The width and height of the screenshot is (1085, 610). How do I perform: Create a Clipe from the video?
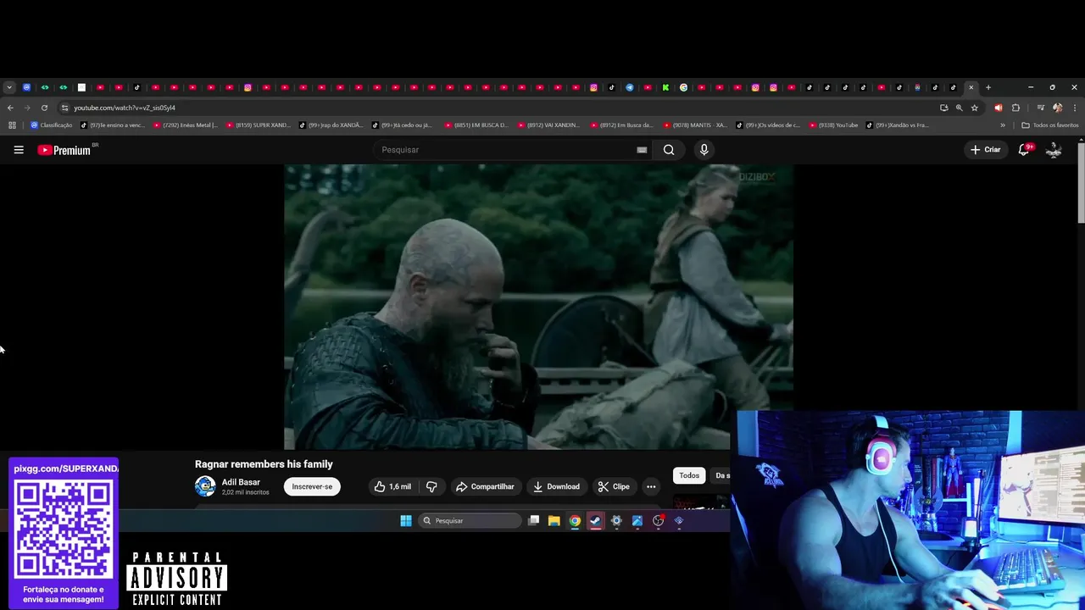[x=614, y=486]
